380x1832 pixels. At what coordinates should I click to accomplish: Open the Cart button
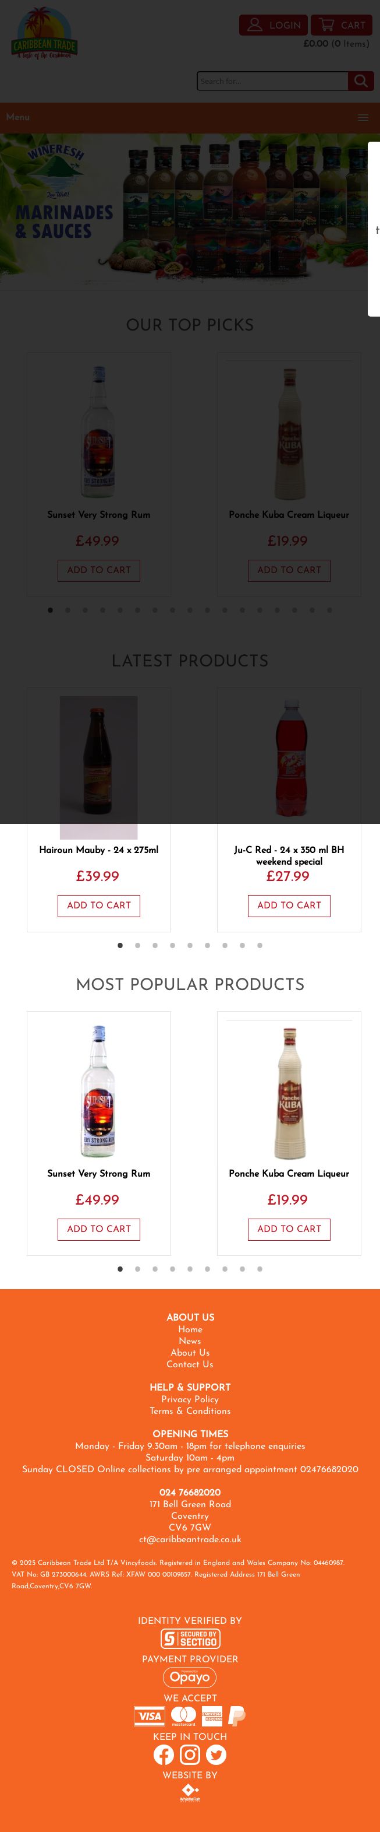342,25
